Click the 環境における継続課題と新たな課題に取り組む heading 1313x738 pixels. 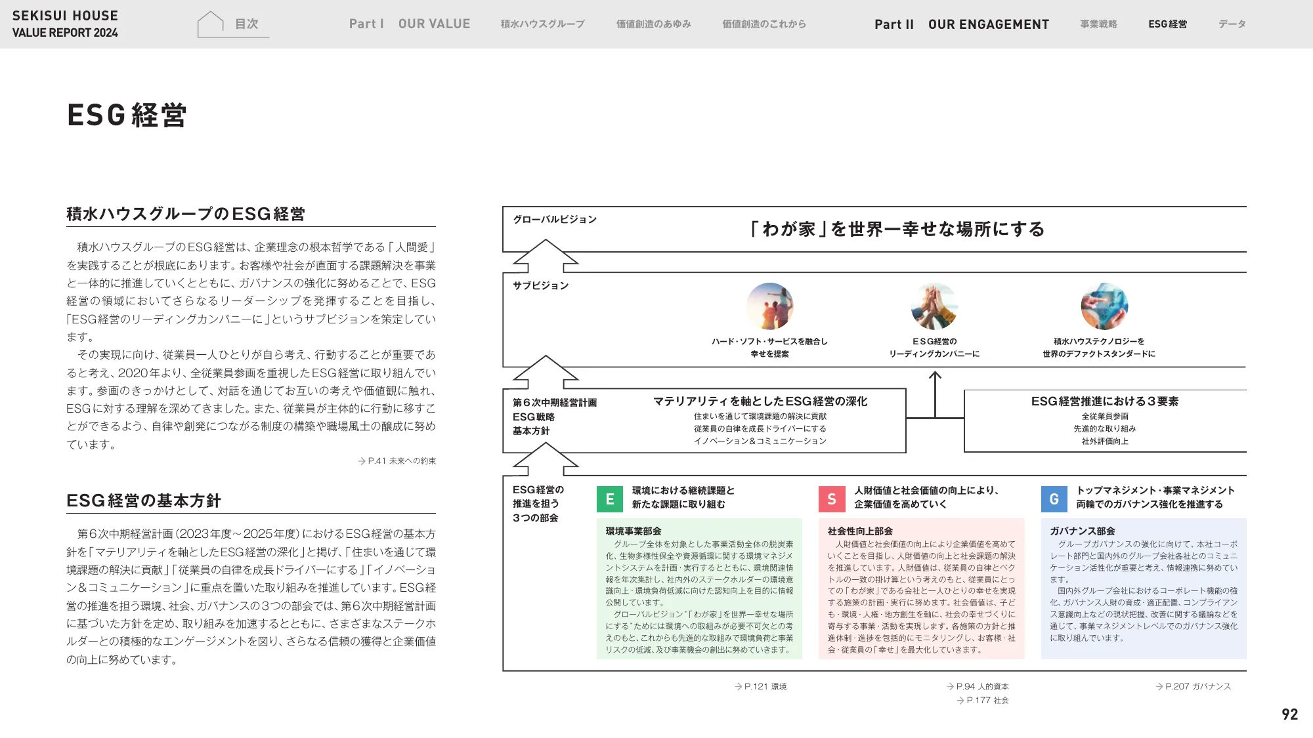(x=683, y=497)
